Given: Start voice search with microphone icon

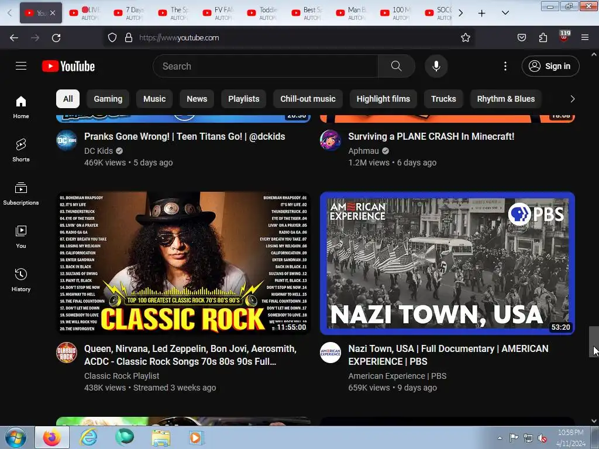Looking at the screenshot, I should (436, 66).
